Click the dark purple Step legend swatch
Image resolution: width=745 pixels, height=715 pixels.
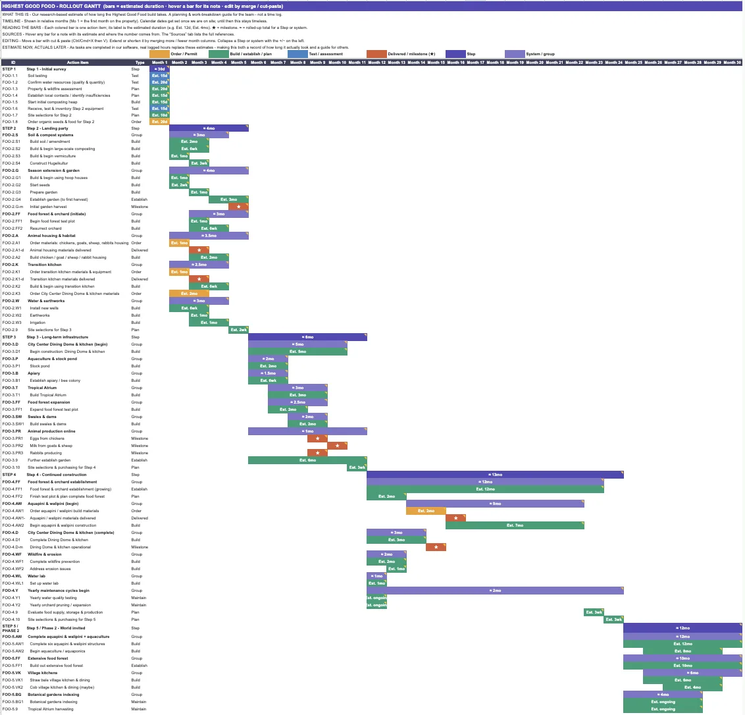pos(455,54)
